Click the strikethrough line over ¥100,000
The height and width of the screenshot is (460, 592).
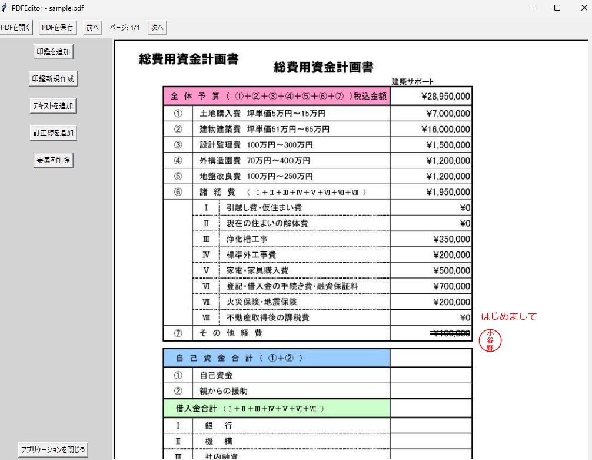449,332
